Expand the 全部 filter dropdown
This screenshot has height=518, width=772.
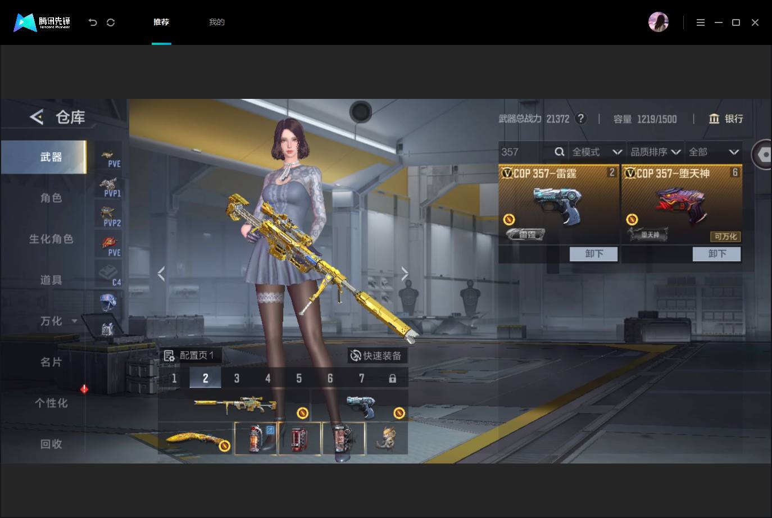(x=714, y=152)
